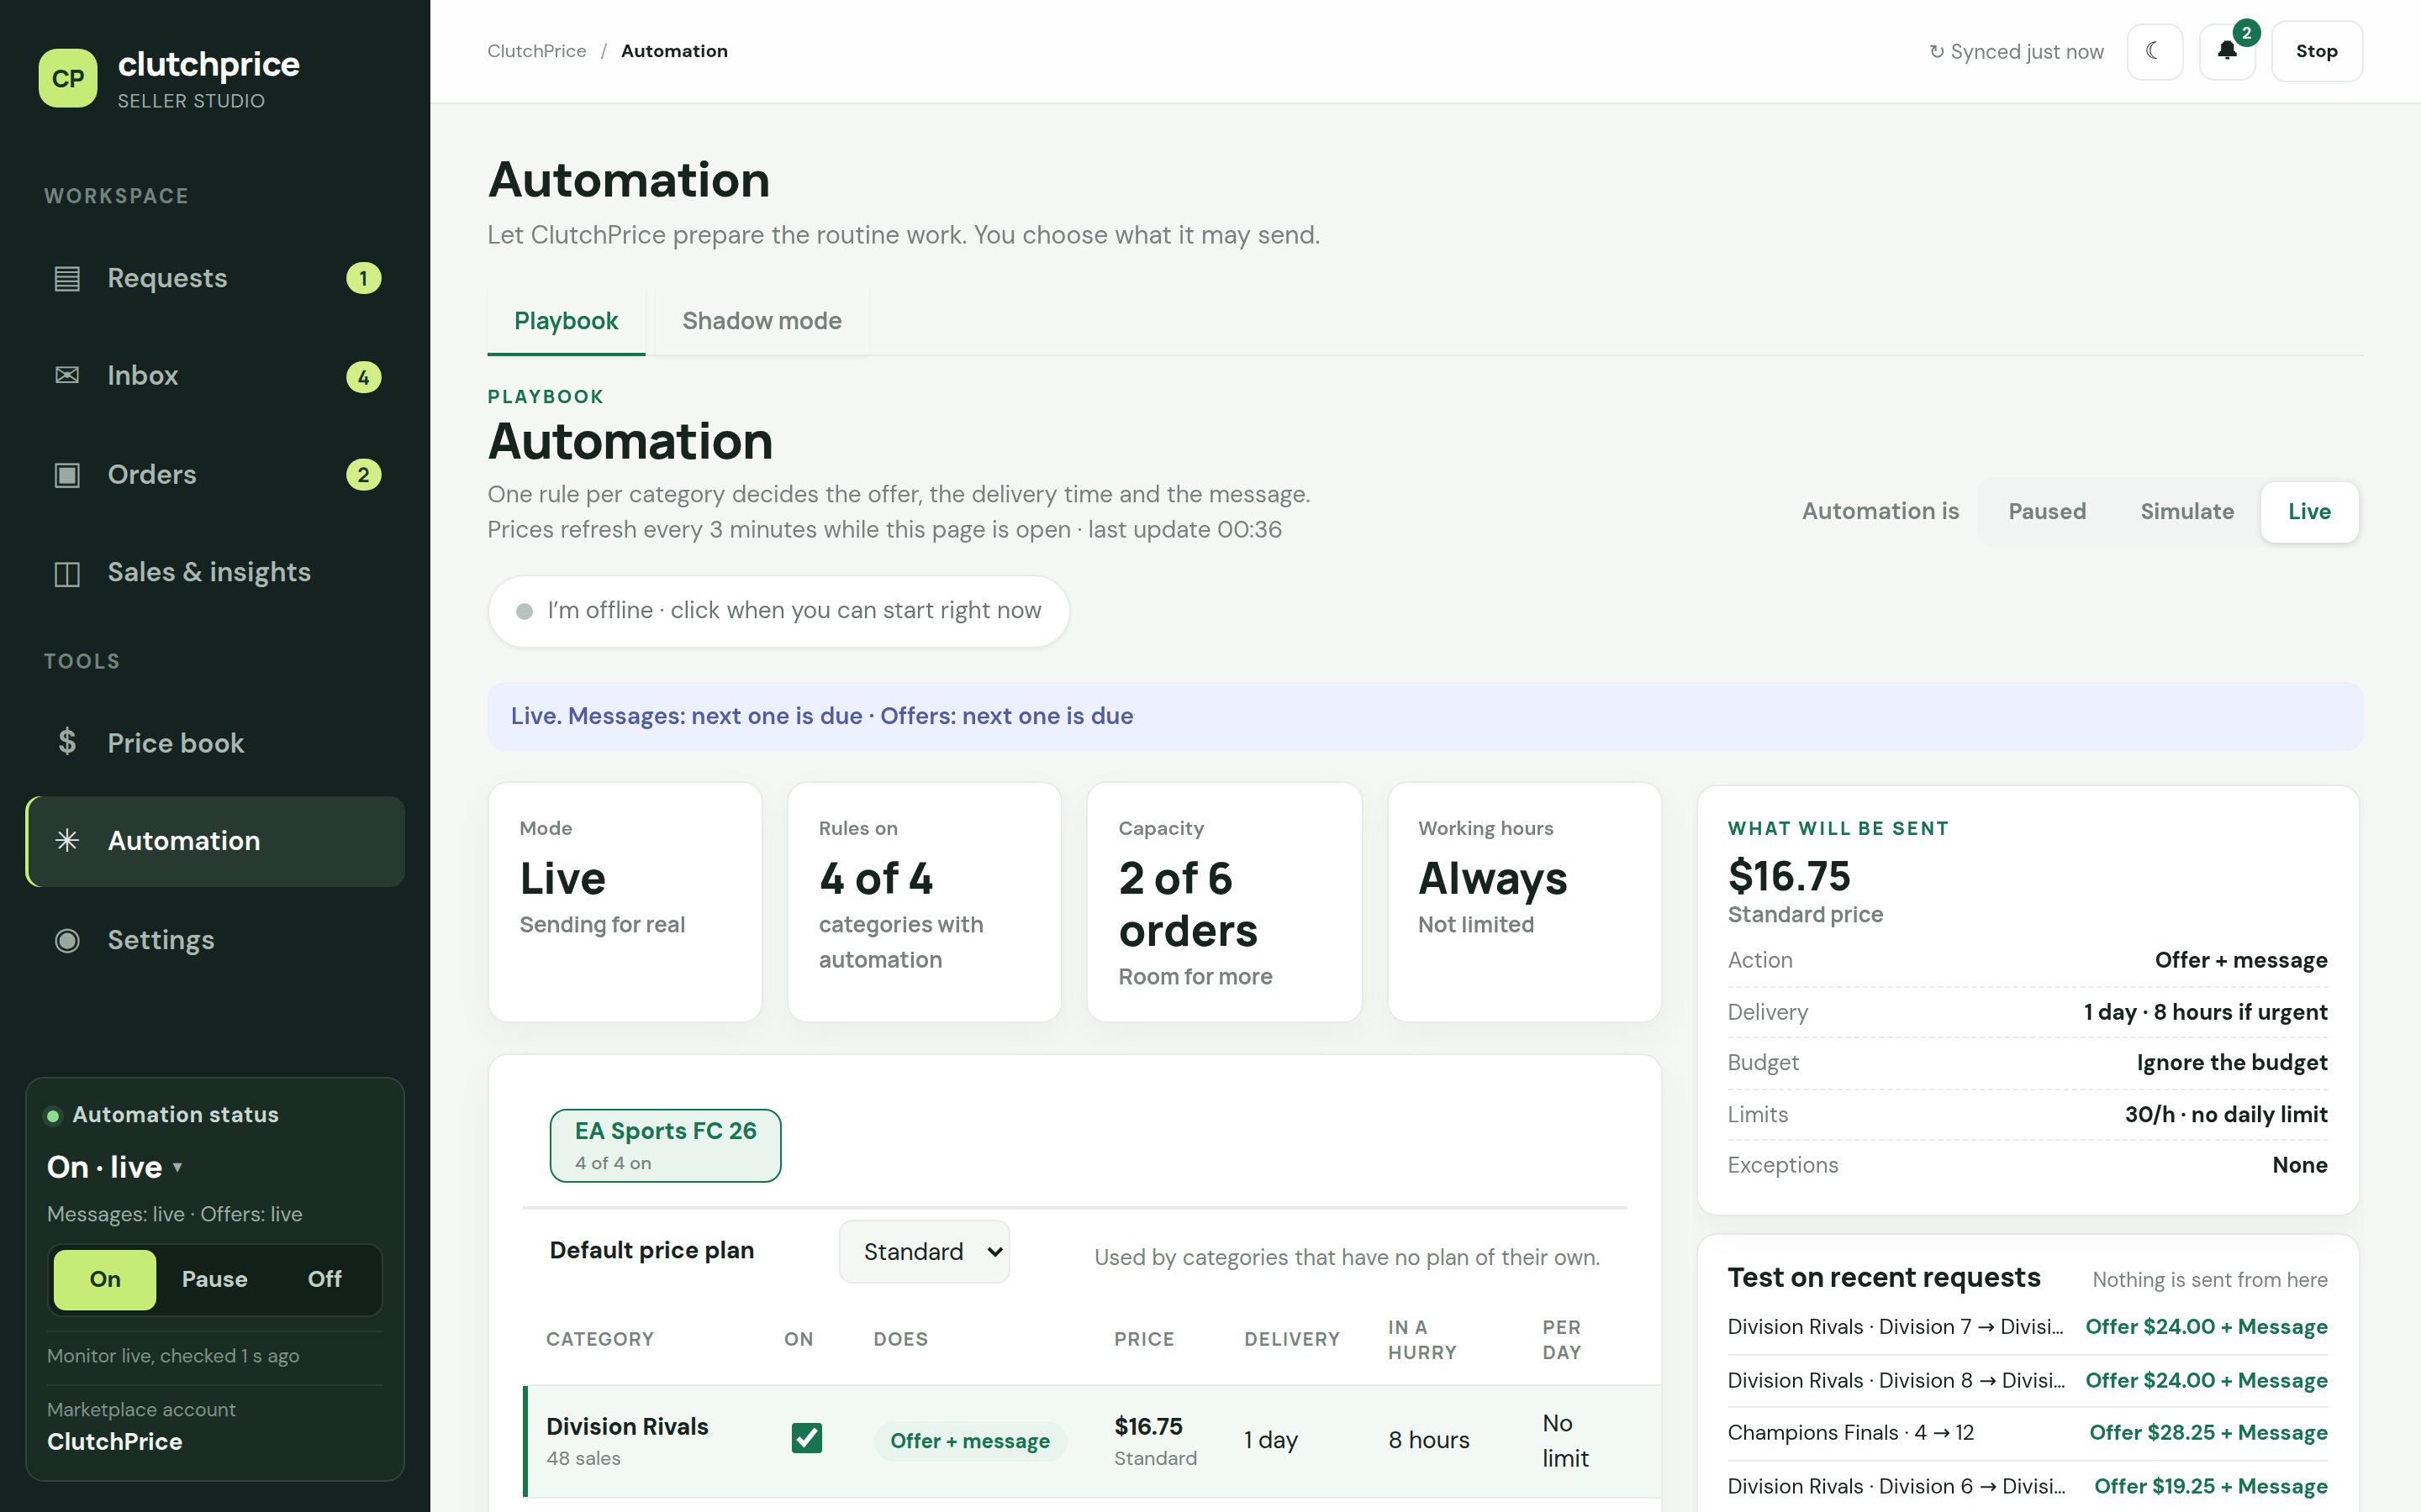Switch to the Playbook tab
This screenshot has height=1512, width=2421.
(x=567, y=321)
